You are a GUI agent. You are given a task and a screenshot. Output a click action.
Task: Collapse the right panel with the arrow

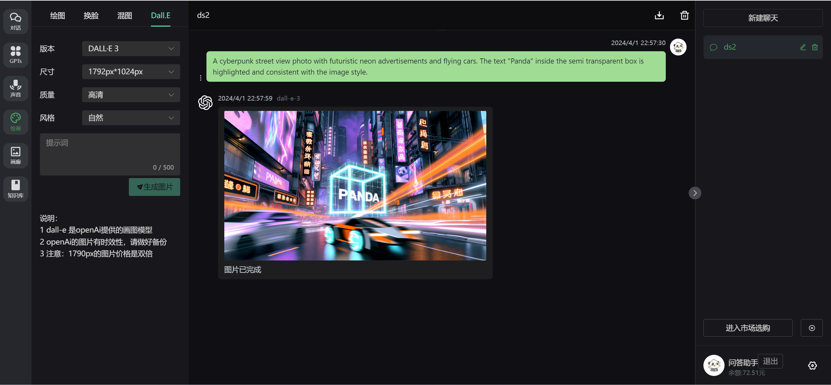pos(695,193)
